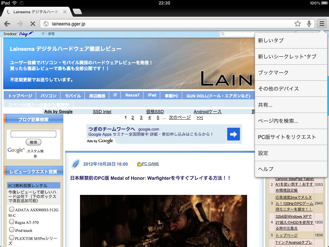
Task: Open the Medal of Honor: Warfighter article title
Action: (x=150, y=178)
